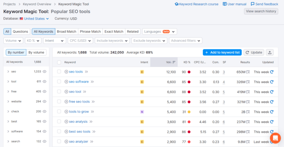284x147 pixels.
Task: Switch to the Questions tab
Action: pyautogui.click(x=20, y=32)
